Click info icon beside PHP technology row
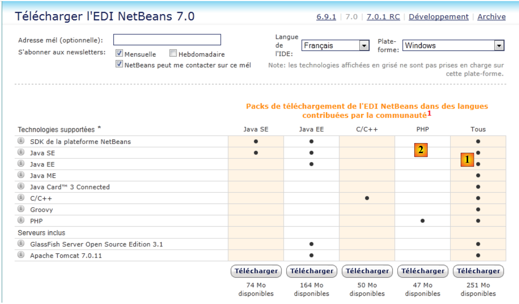This screenshot has width=519, height=304. 21,220
